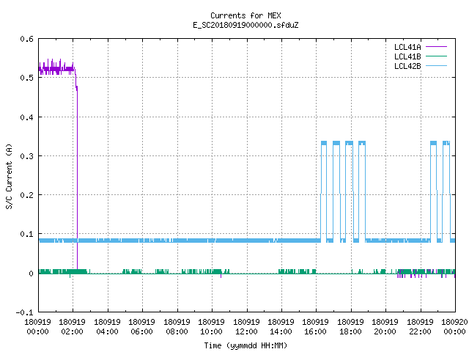Viewport: 469px width, 352px height.
Task: Click the 08:00 x-axis time label
Action: [177, 331]
